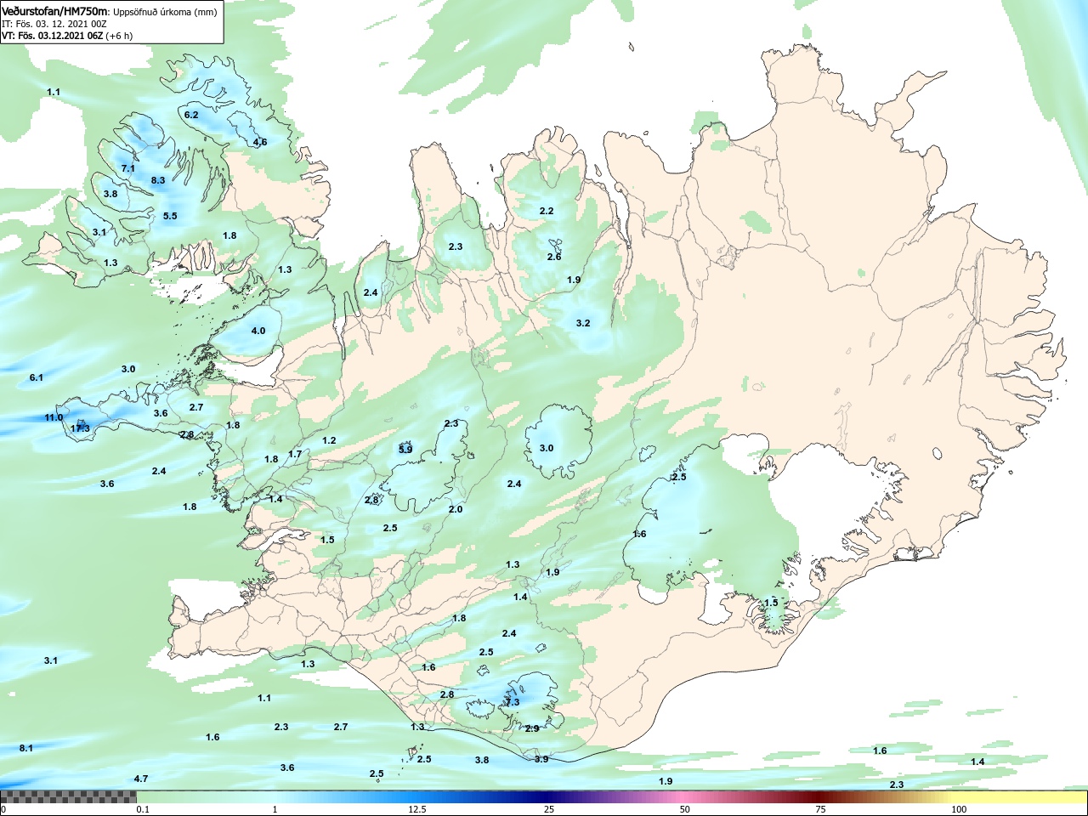The height and width of the screenshot is (816, 1088).
Task: Click the 7.1 precipitation value
Action: point(128,168)
